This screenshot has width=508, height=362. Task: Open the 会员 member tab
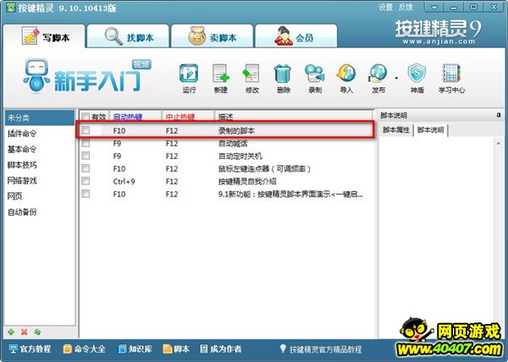[296, 36]
